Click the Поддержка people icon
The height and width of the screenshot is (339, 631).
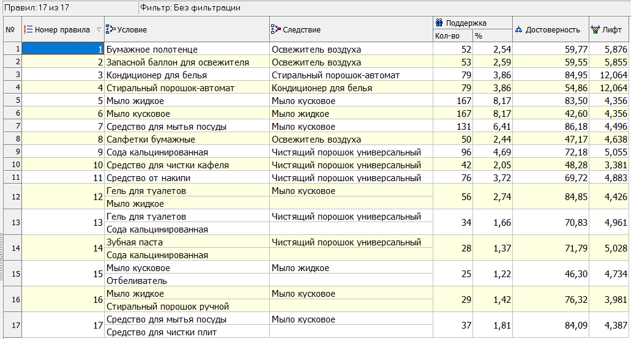coord(439,23)
